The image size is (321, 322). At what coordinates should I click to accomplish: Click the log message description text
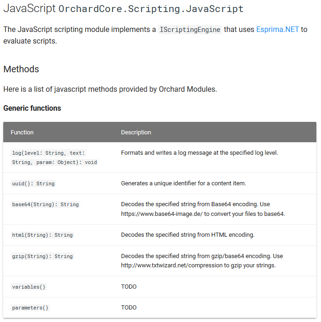click(x=200, y=153)
